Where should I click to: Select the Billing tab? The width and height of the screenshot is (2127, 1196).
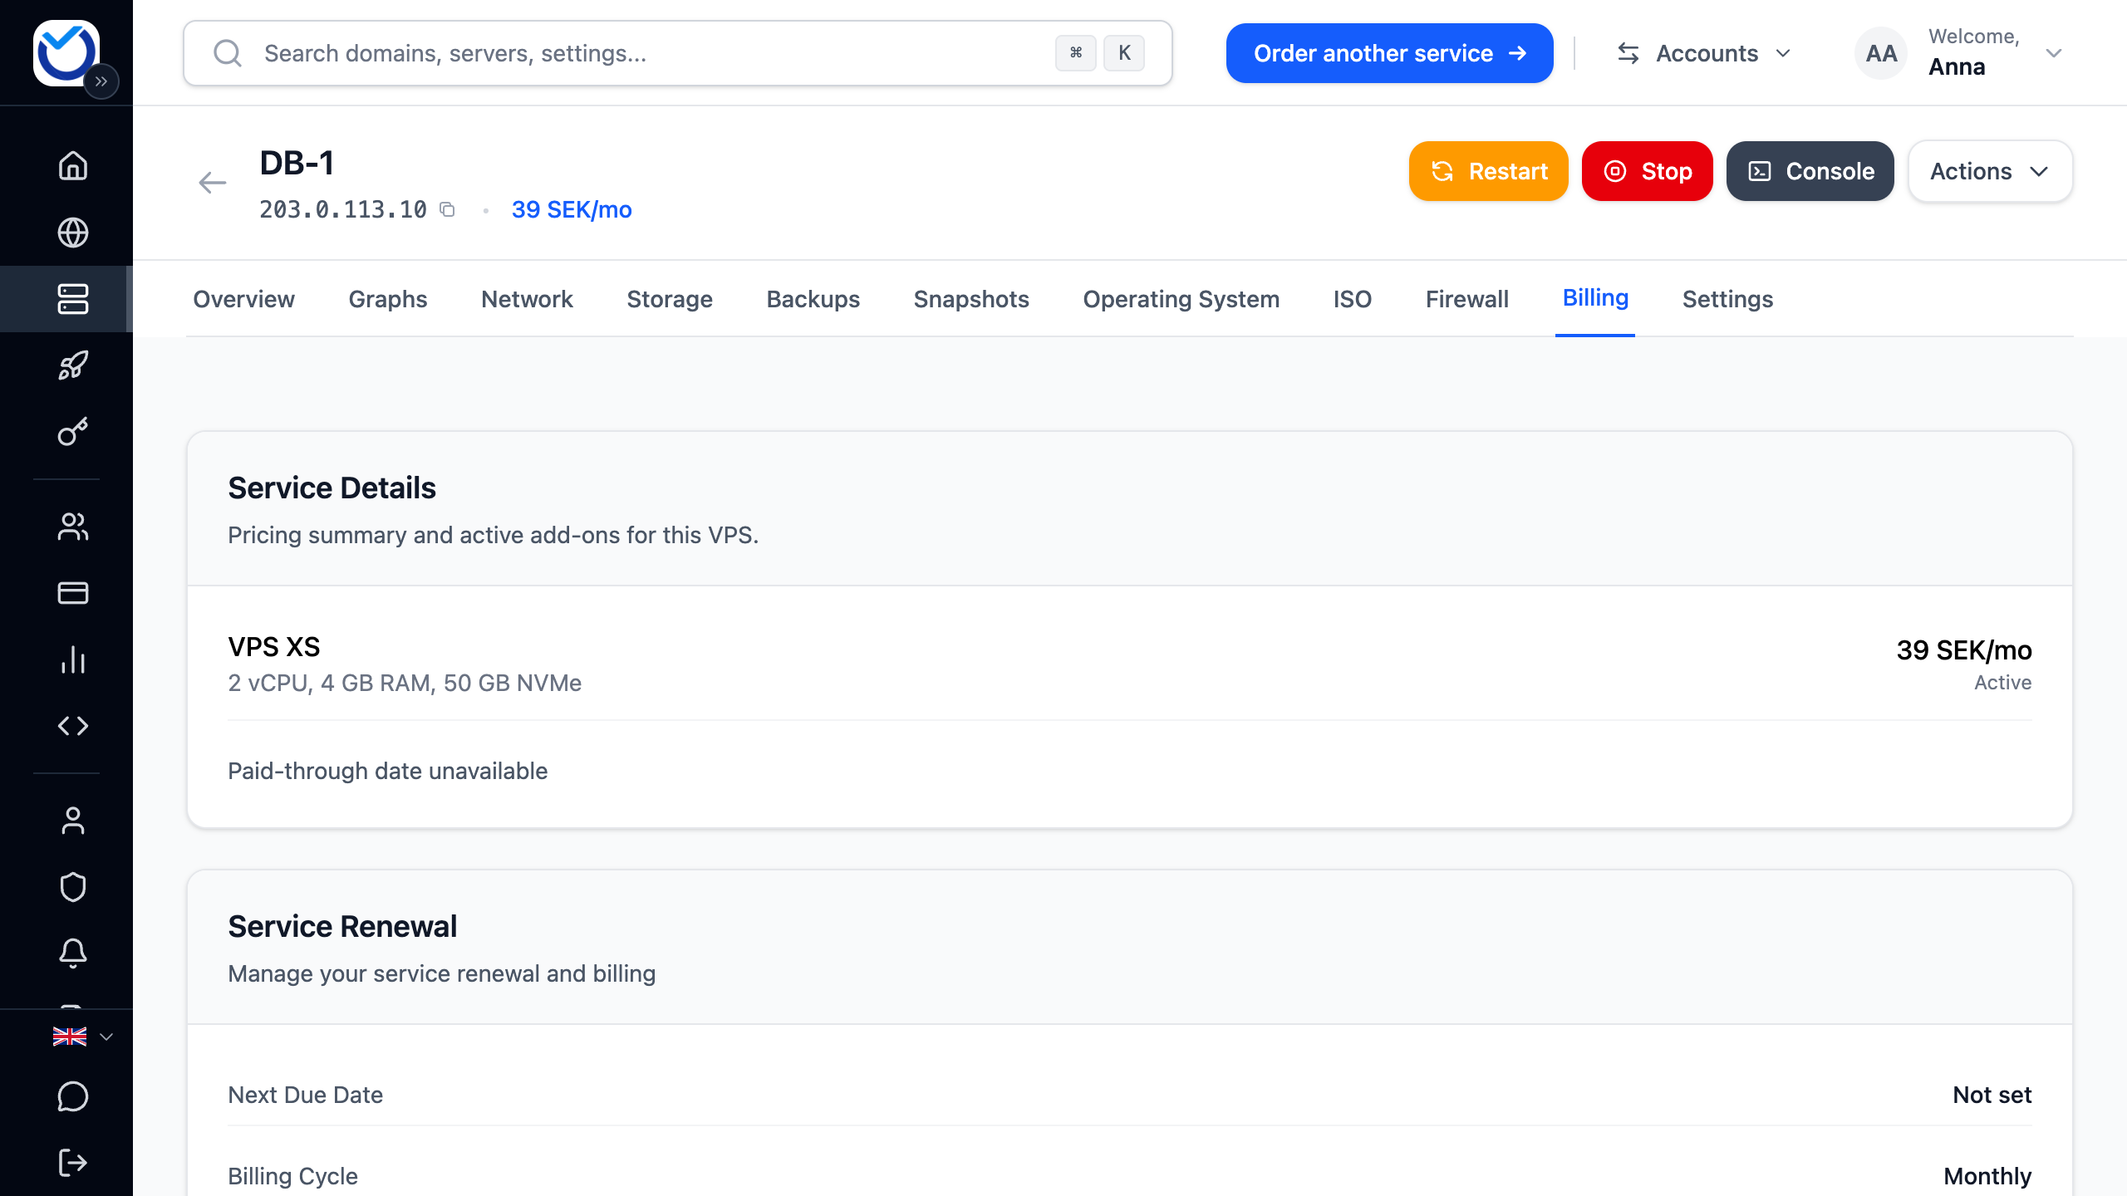pos(1595,298)
